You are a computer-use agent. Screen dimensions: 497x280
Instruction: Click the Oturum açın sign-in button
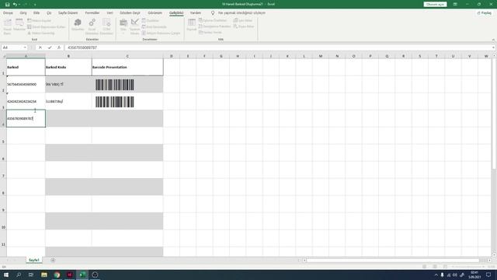coord(435,5)
